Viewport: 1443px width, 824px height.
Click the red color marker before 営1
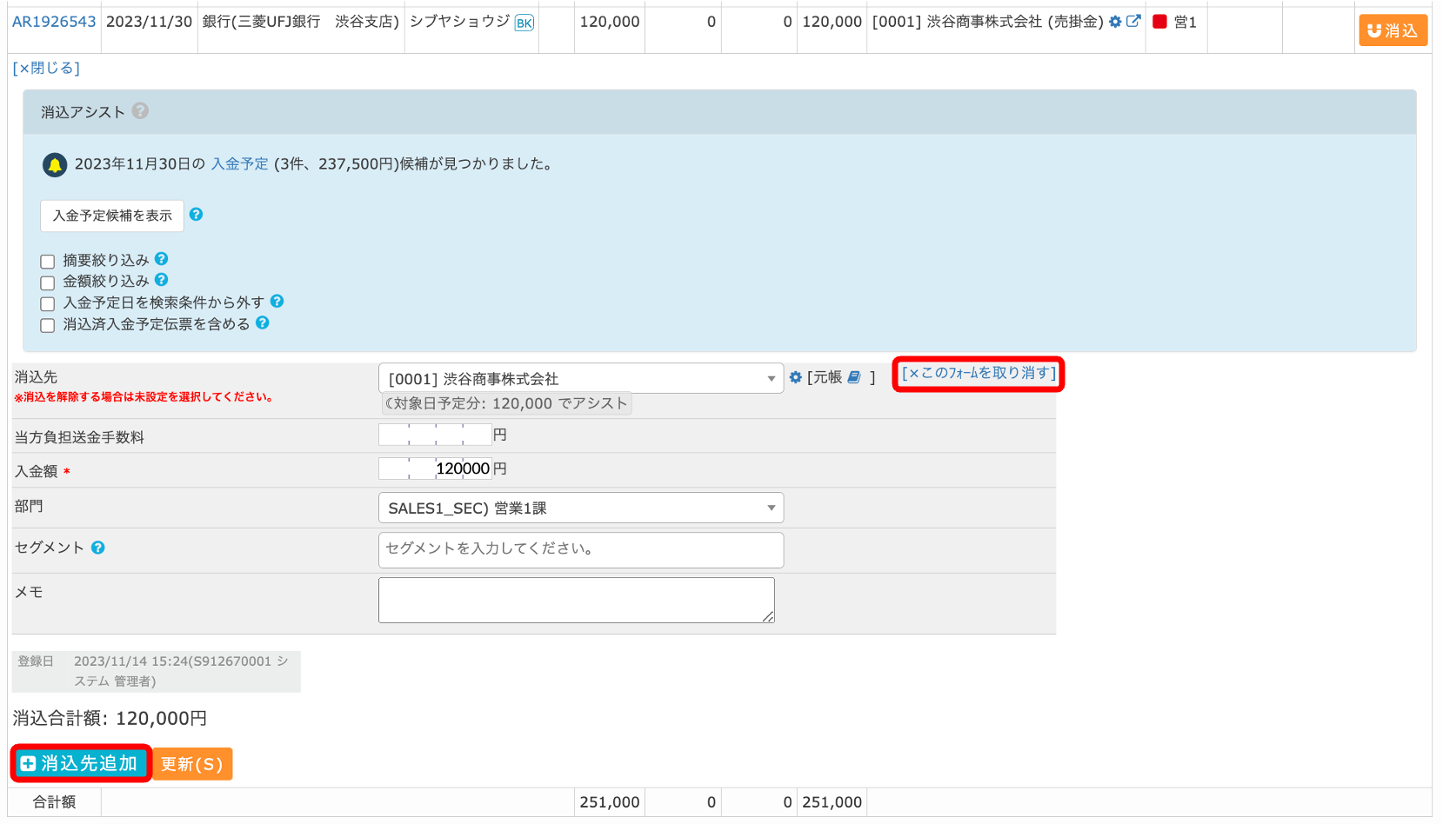pyautogui.click(x=1159, y=22)
